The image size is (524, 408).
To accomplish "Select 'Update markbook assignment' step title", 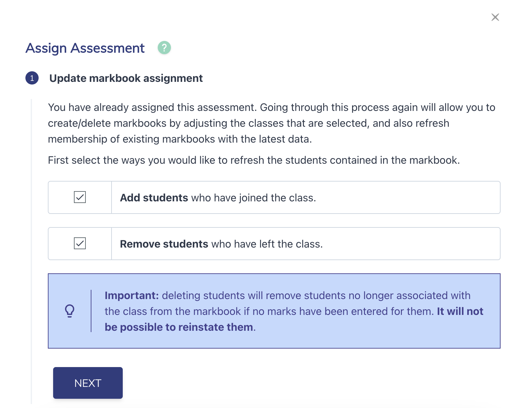I will tap(126, 78).
